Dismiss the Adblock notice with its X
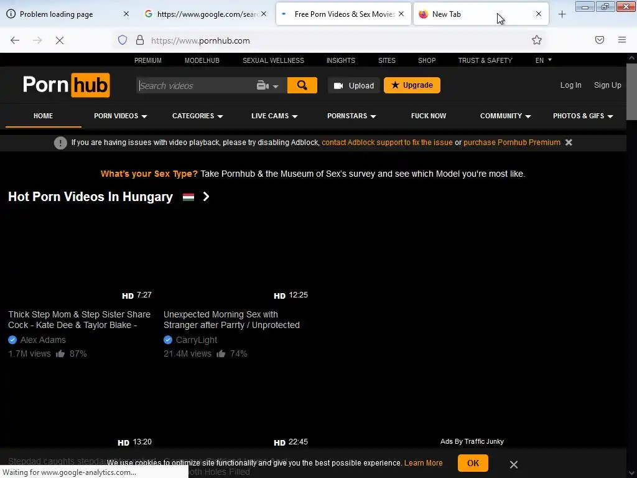 pyautogui.click(x=569, y=143)
